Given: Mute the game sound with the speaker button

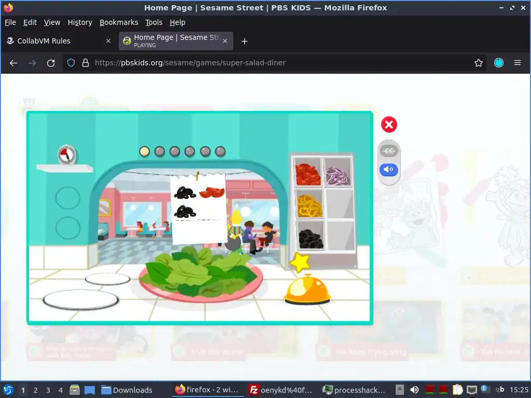Looking at the screenshot, I should 389,169.
